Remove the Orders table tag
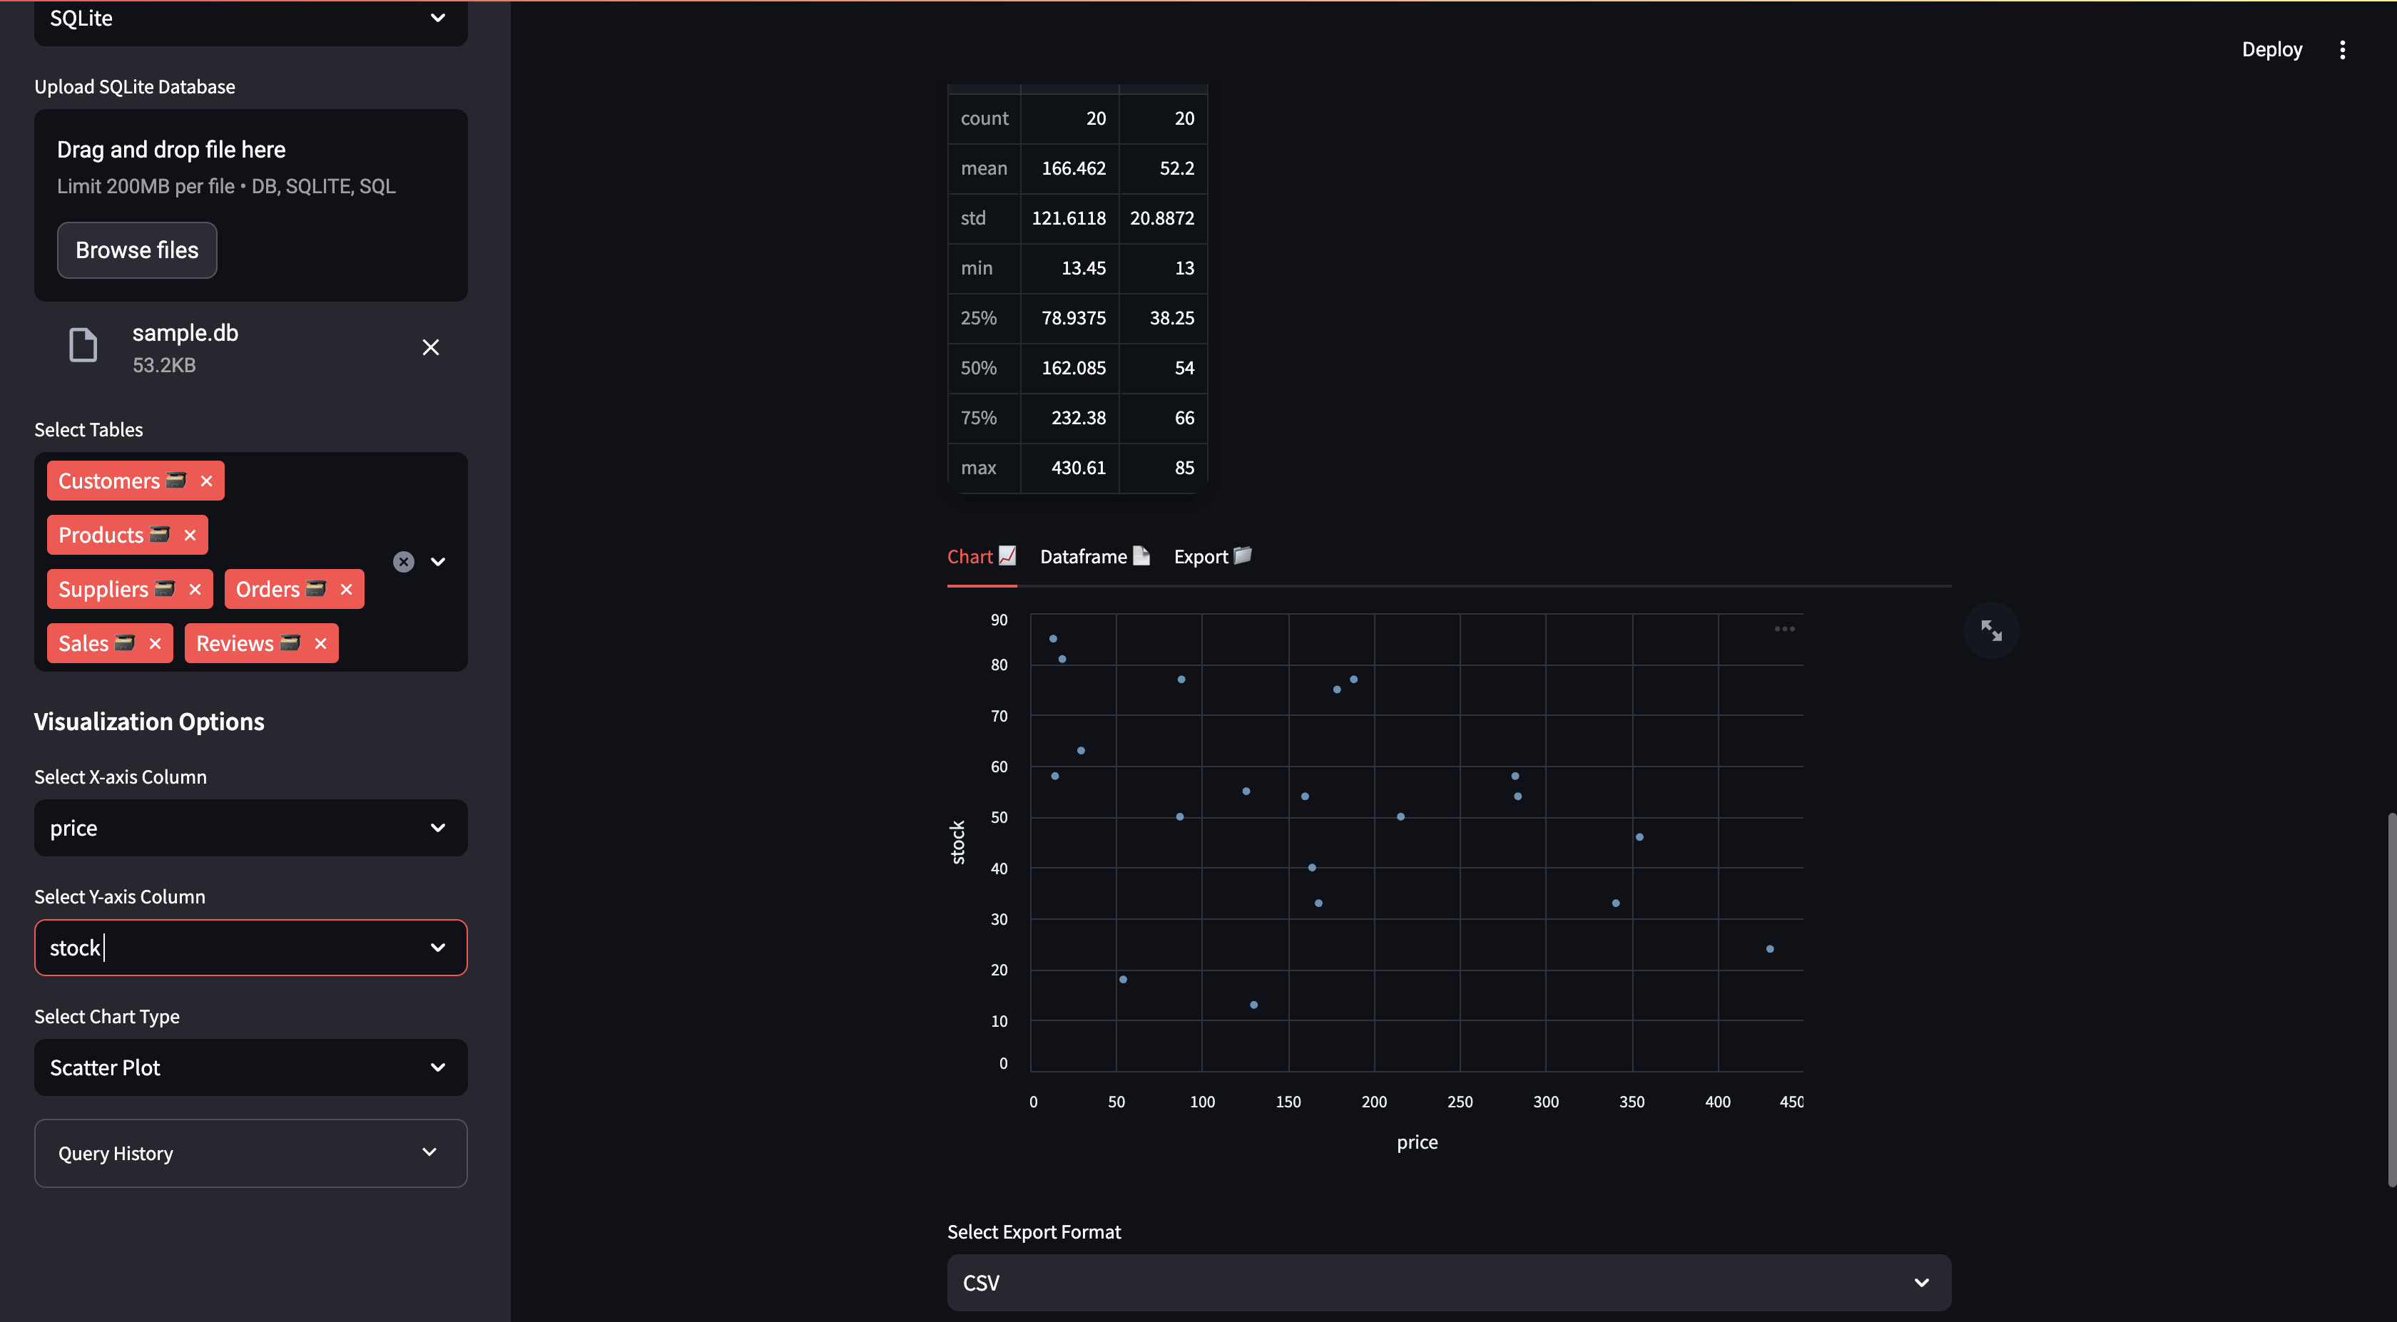 coord(346,589)
